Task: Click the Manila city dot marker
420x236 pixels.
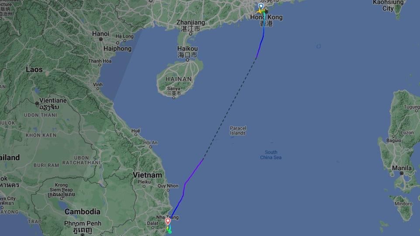Action: tap(402, 173)
